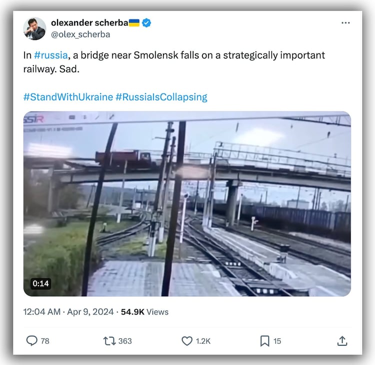The width and height of the screenshot is (375, 365).
Task: Bookmark this tweet
Action: [x=264, y=341]
